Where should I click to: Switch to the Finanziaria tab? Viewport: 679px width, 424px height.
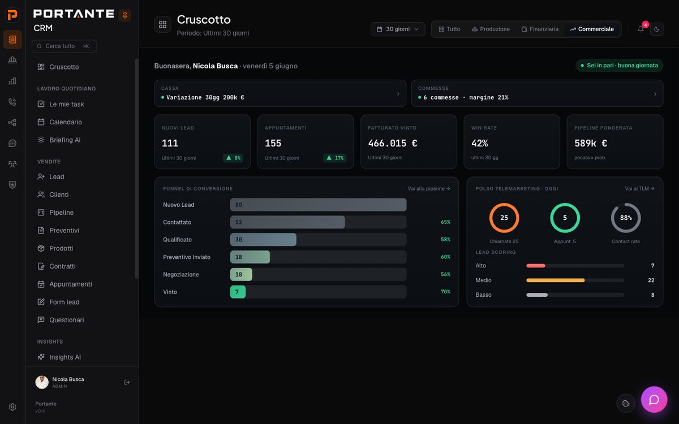click(540, 29)
